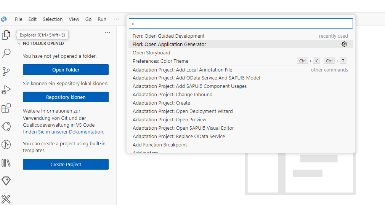Open the Explorer view icon
This screenshot has width=385, height=205.
click(6, 35)
